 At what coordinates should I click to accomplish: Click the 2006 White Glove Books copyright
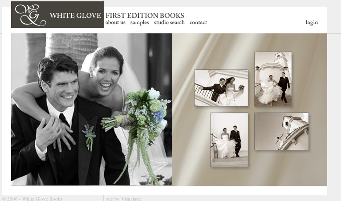tap(32, 199)
